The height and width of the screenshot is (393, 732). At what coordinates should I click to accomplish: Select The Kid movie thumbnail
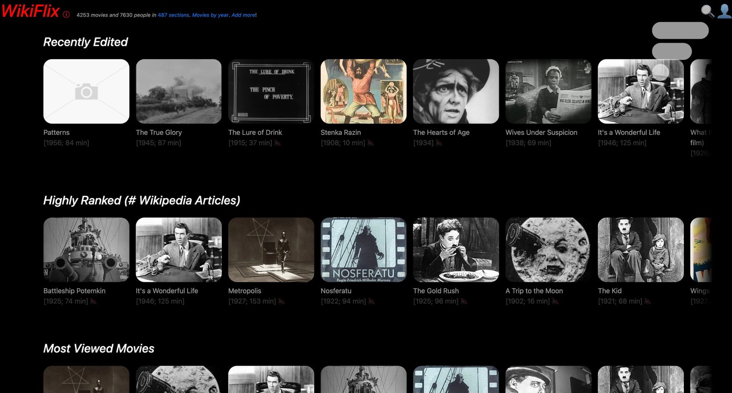(640, 250)
